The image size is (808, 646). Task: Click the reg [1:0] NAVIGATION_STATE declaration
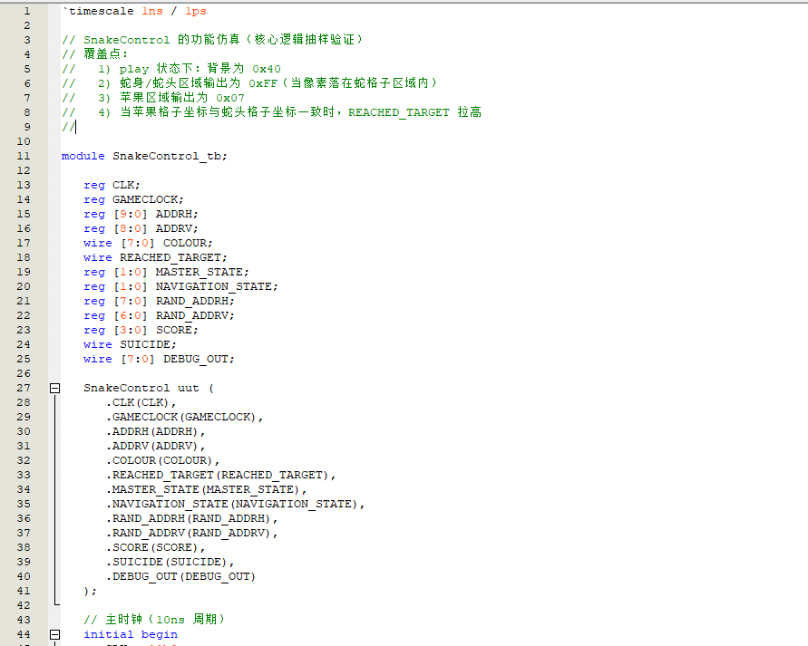point(180,286)
